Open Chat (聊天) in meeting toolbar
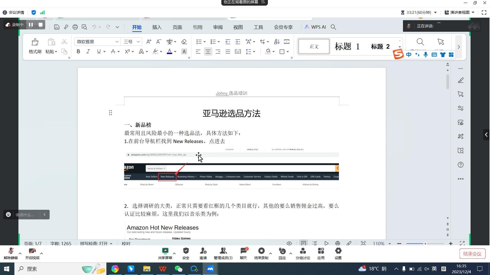This screenshot has height=275, width=490. [x=243, y=254]
